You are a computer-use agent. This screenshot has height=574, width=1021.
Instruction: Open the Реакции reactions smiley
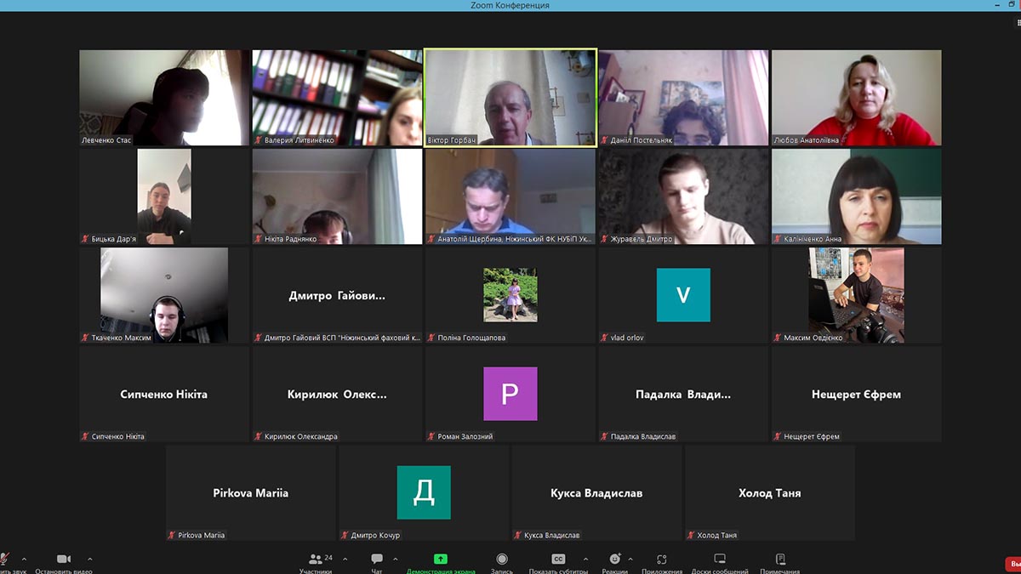click(x=614, y=559)
